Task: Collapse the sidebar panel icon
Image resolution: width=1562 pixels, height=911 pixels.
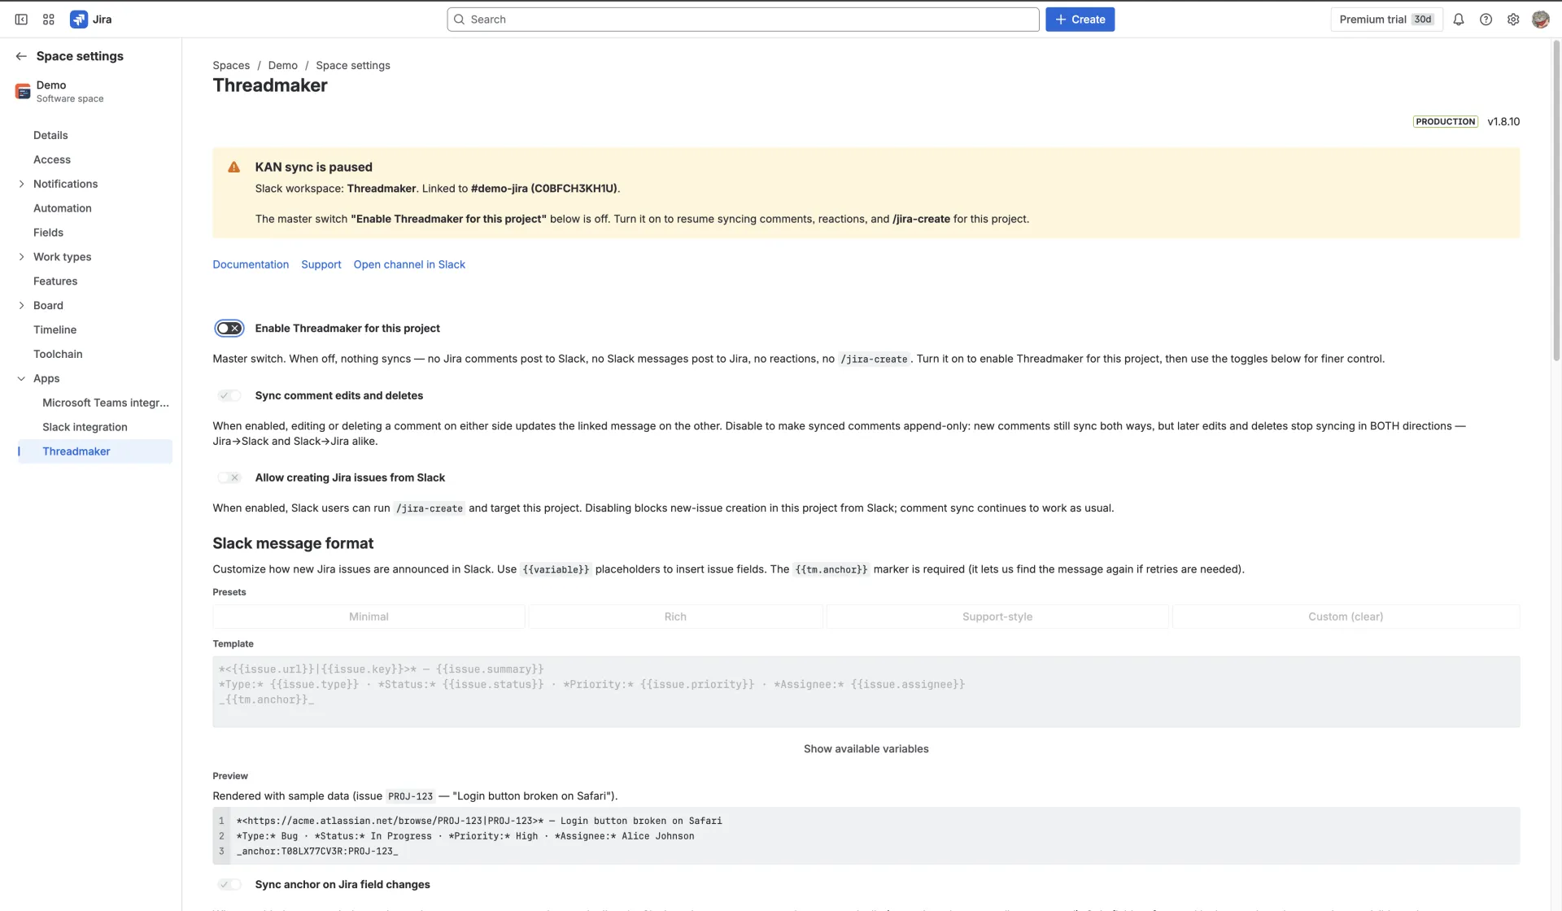Action: 21,20
